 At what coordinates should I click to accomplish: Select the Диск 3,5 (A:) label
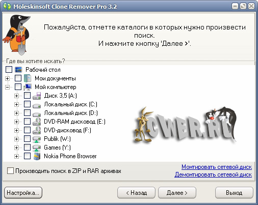(60, 96)
